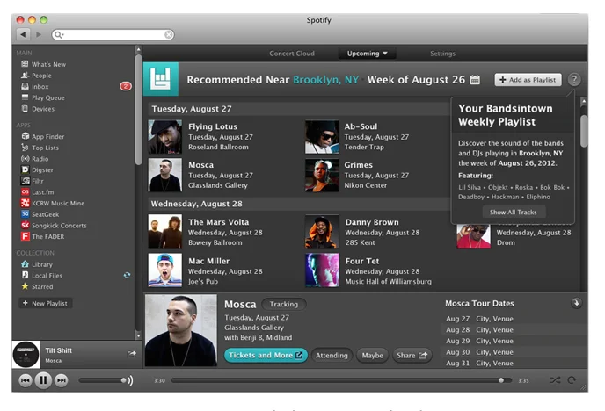Click the events list scrollbar thumb
The image size is (605, 411).
pos(584,131)
